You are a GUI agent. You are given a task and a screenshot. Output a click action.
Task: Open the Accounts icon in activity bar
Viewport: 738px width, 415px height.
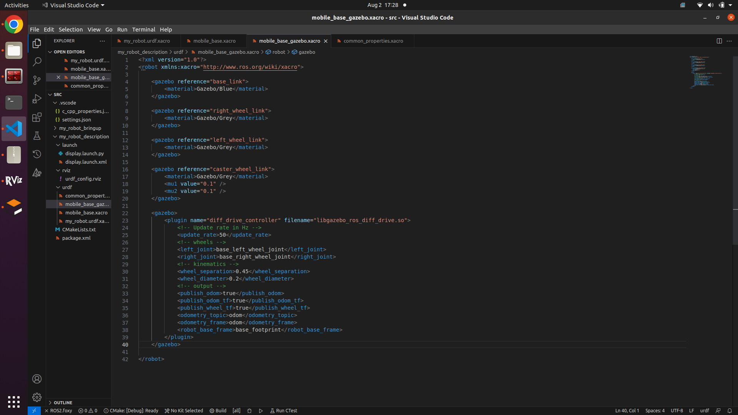coord(37,379)
